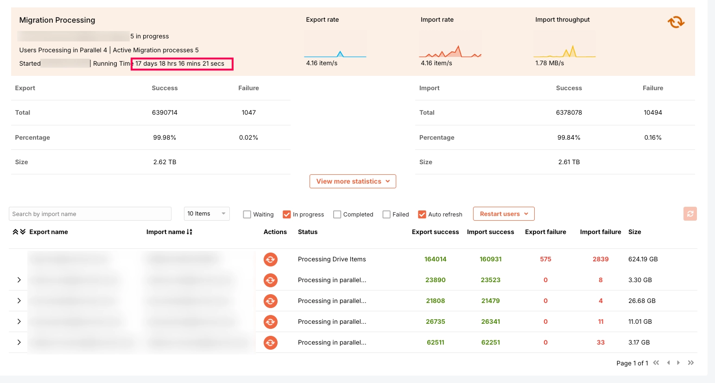Go to the last page of results
This screenshot has height=383, width=715.
tap(691, 363)
